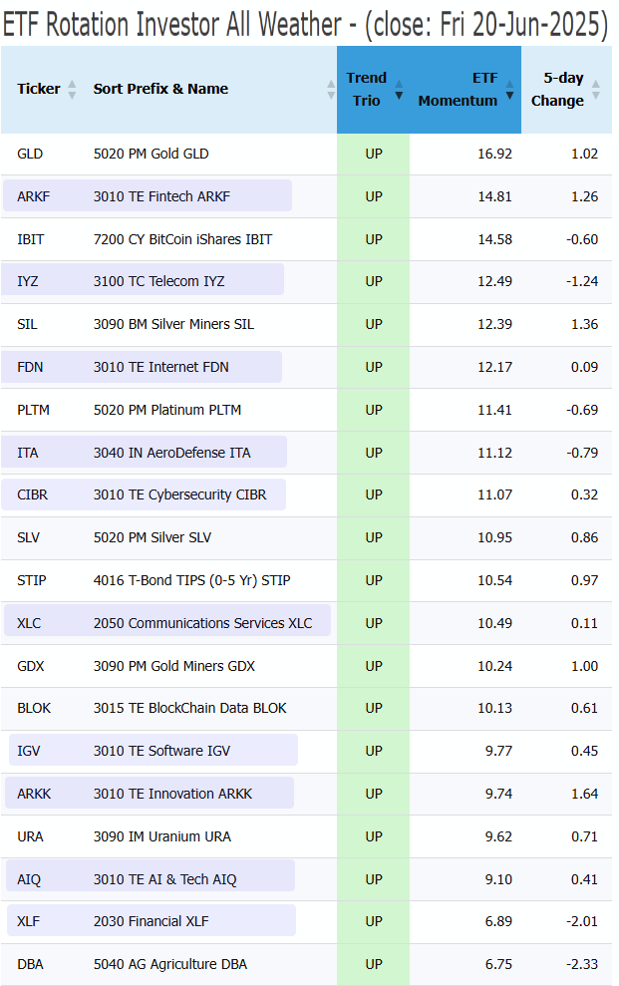Click the 5-day Change header label

(x=557, y=90)
